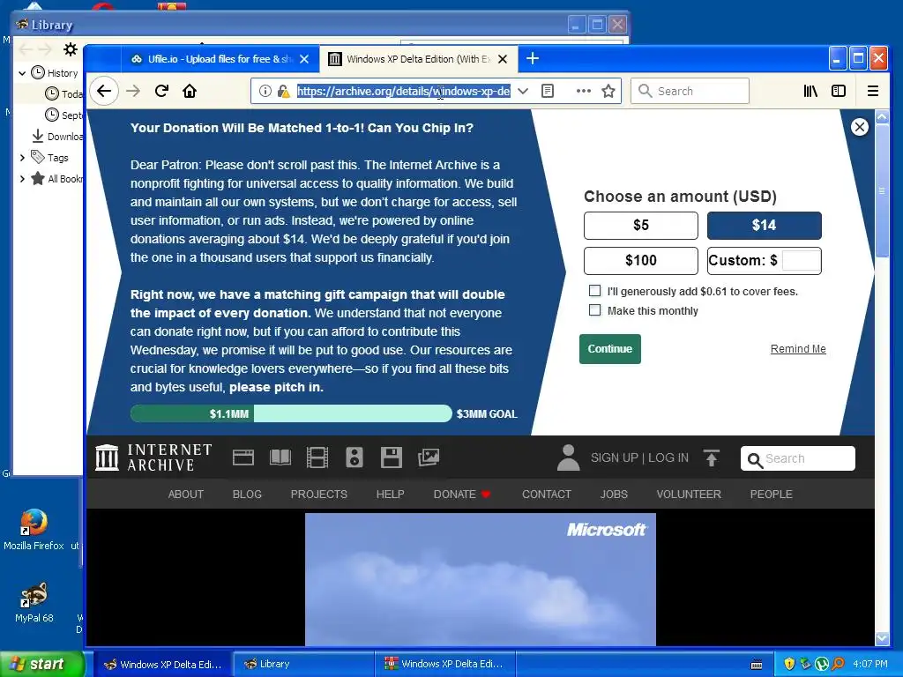The width and height of the screenshot is (903, 677).
Task: Expand Tags tree in Library window
Action: [x=22, y=158]
